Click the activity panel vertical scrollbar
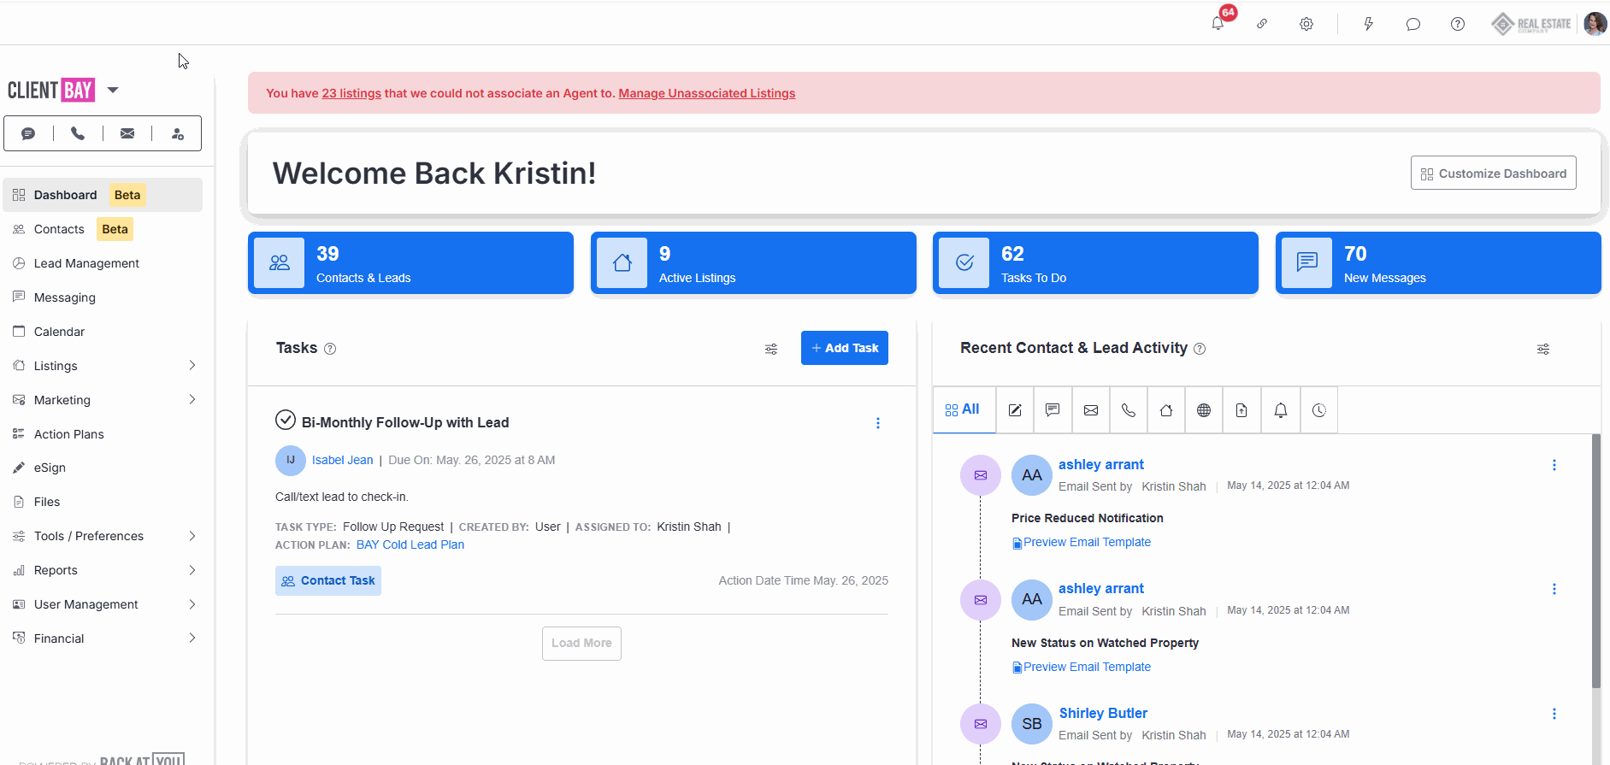This screenshot has height=765, width=1610. (1595, 561)
